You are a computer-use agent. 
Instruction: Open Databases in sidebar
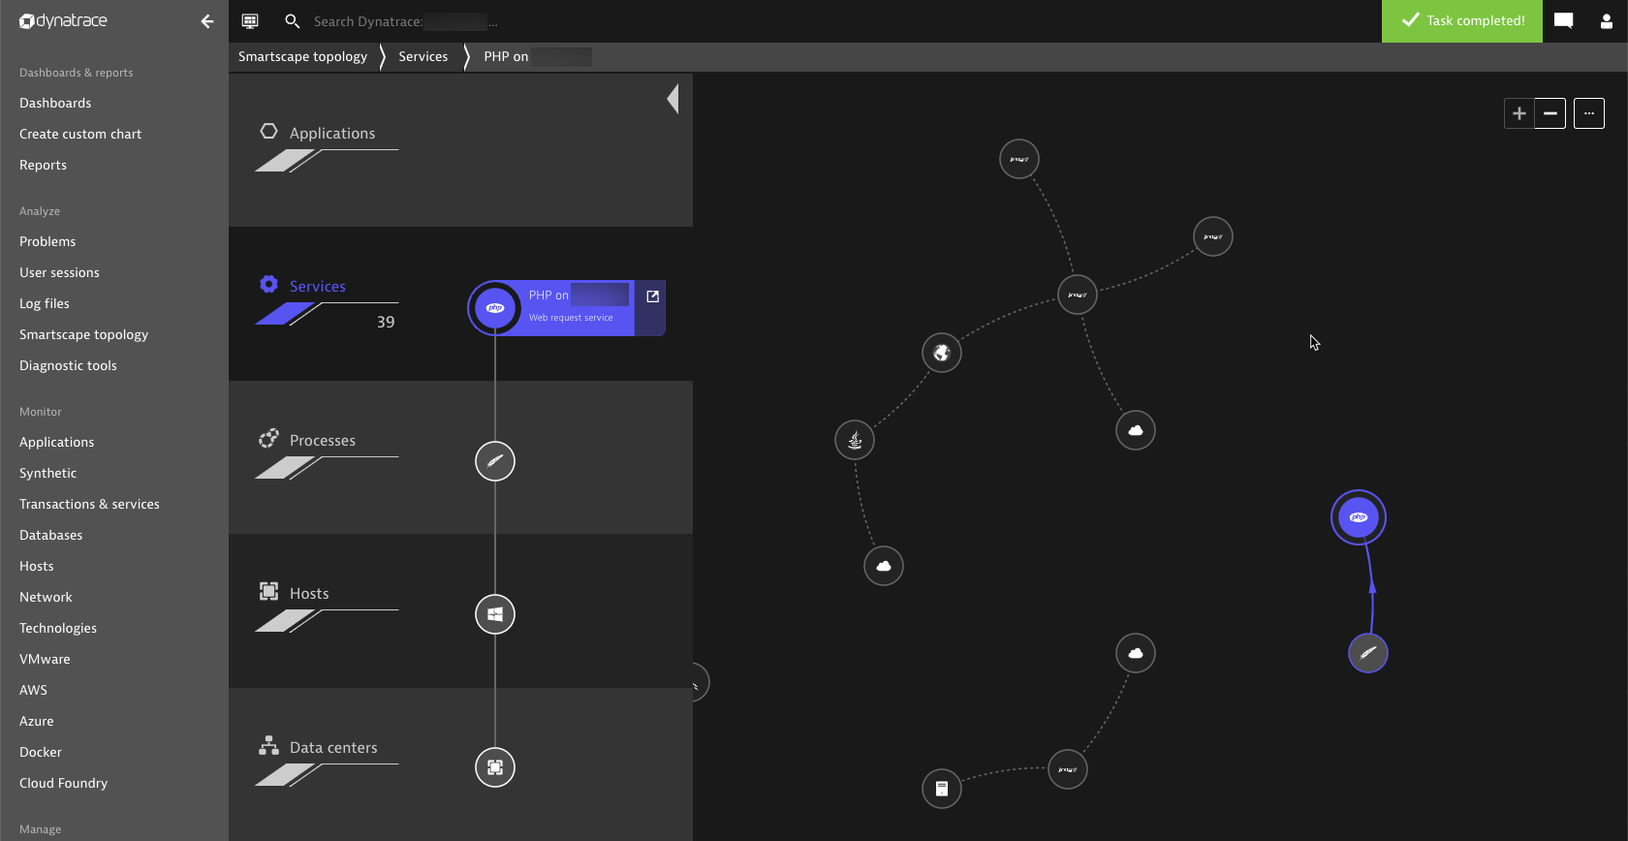coord(50,535)
